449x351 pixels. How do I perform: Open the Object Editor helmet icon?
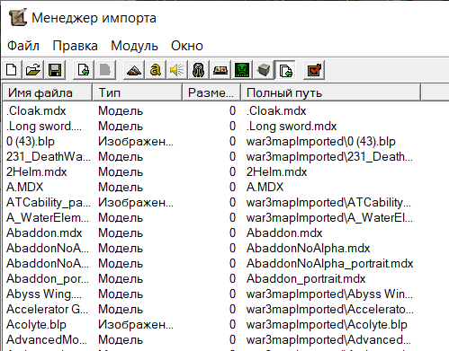199,70
